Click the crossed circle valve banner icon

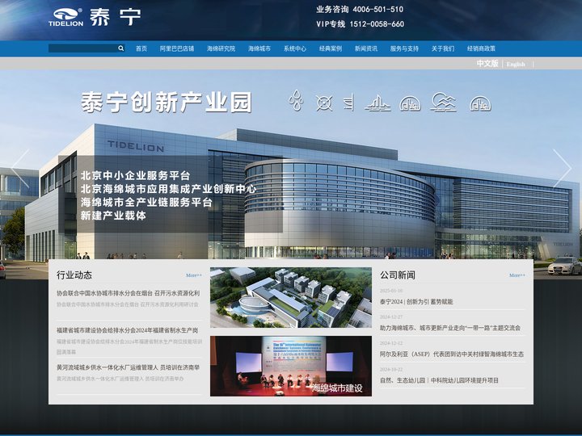tap(323, 103)
